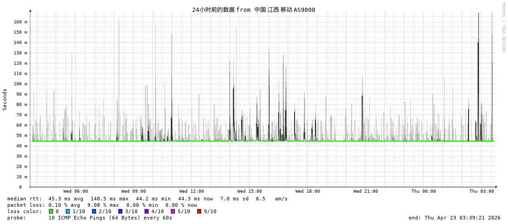508x224 pixels.
Task: Click the Wed 15:00 time axis label
Action: pyautogui.click(x=250, y=191)
